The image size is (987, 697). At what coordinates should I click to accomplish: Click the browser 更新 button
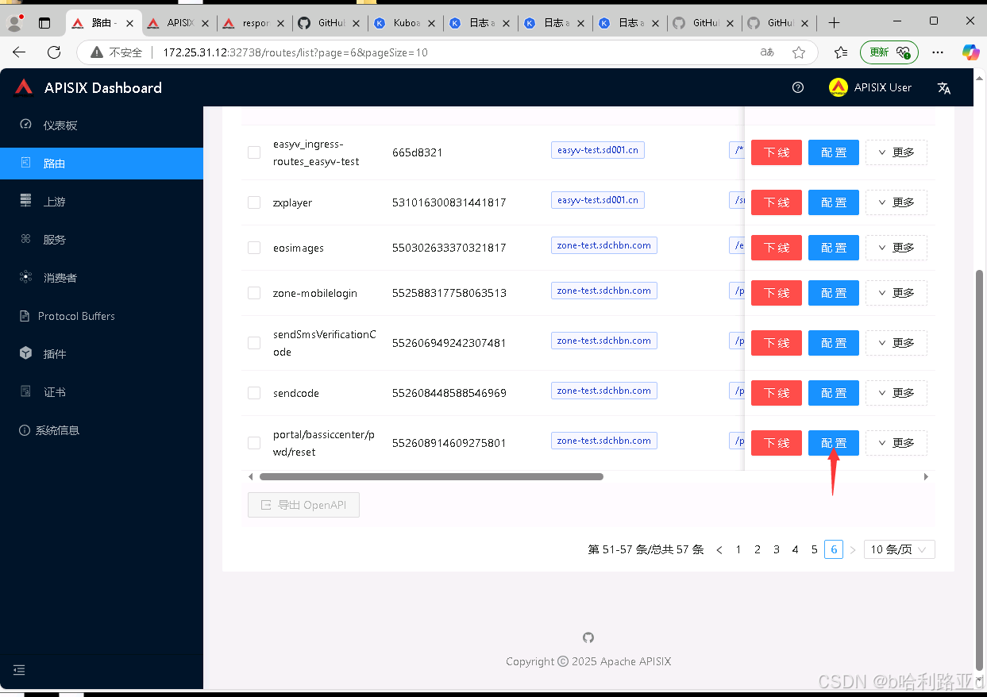point(889,52)
